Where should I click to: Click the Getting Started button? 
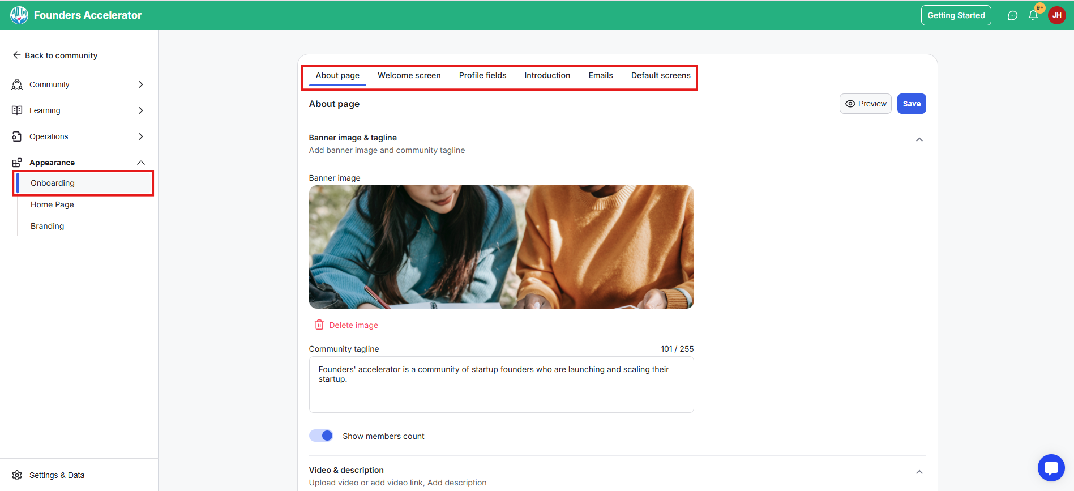tap(956, 15)
